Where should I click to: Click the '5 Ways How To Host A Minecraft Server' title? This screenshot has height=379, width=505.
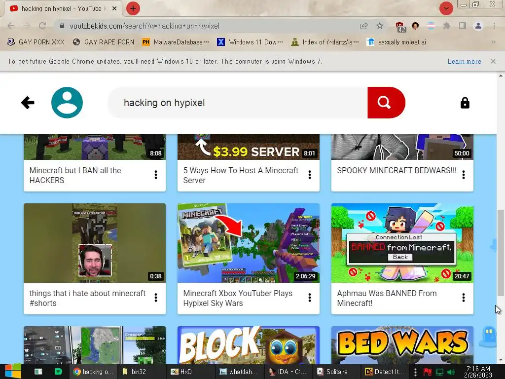click(x=241, y=175)
